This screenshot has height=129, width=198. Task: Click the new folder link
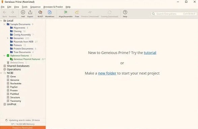[107, 73]
